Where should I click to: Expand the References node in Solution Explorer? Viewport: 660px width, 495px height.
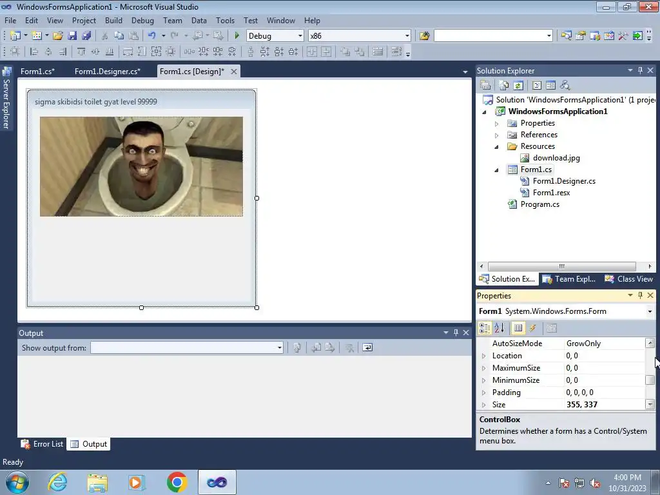(497, 135)
